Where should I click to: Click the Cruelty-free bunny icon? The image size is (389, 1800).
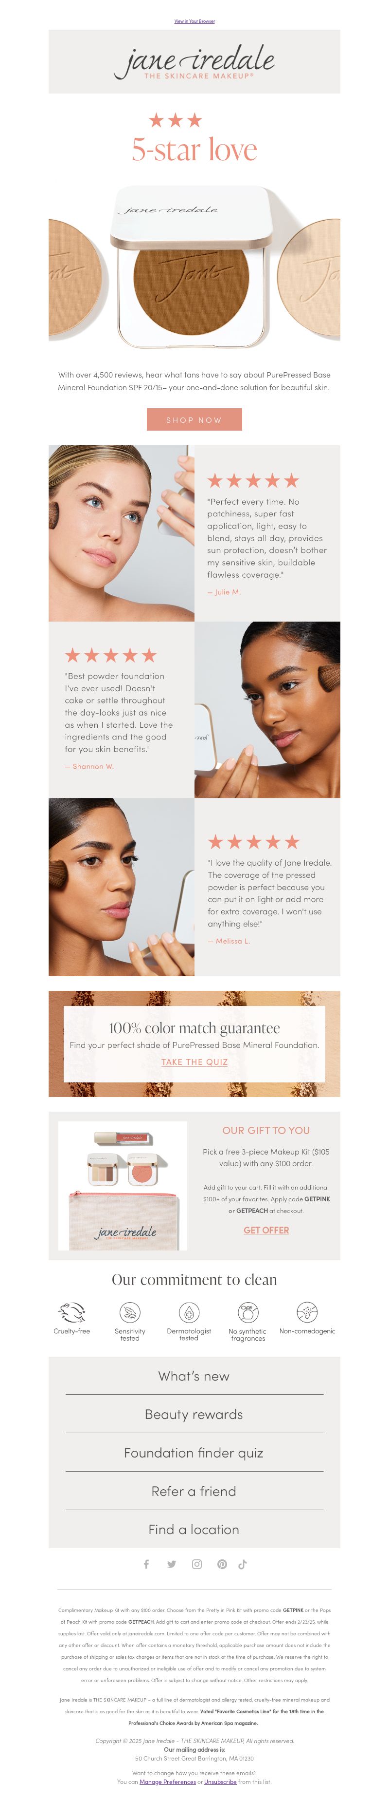[72, 1311]
